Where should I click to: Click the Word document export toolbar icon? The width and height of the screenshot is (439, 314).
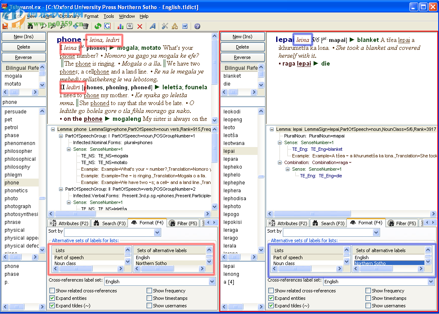(185, 26)
